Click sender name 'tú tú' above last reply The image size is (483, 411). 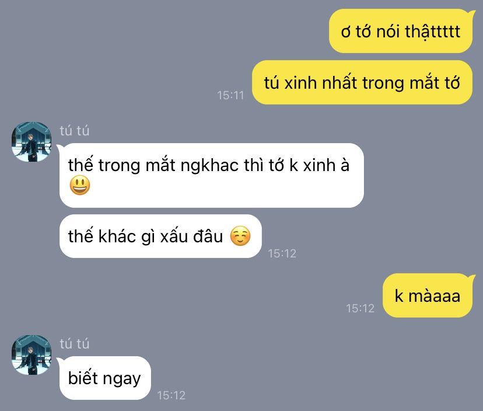pyautogui.click(x=74, y=343)
